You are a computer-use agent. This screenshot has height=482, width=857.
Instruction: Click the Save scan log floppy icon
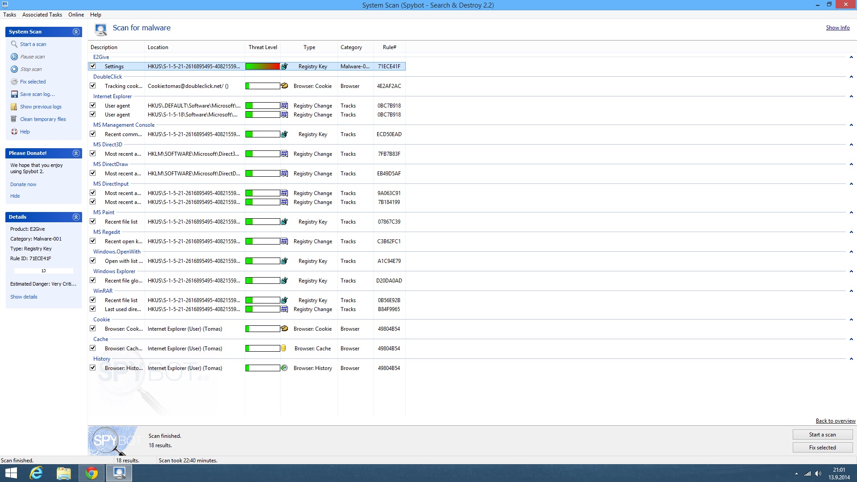click(x=14, y=94)
